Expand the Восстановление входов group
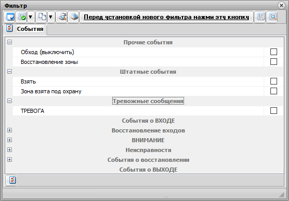Image resolution: width=289 pixels, height=201 pixels. pyautogui.click(x=10, y=130)
